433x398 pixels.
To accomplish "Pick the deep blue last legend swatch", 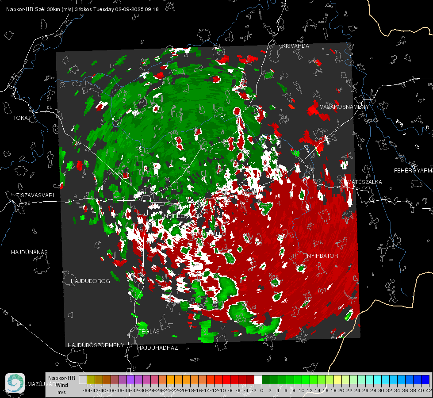I will [x=425, y=380].
